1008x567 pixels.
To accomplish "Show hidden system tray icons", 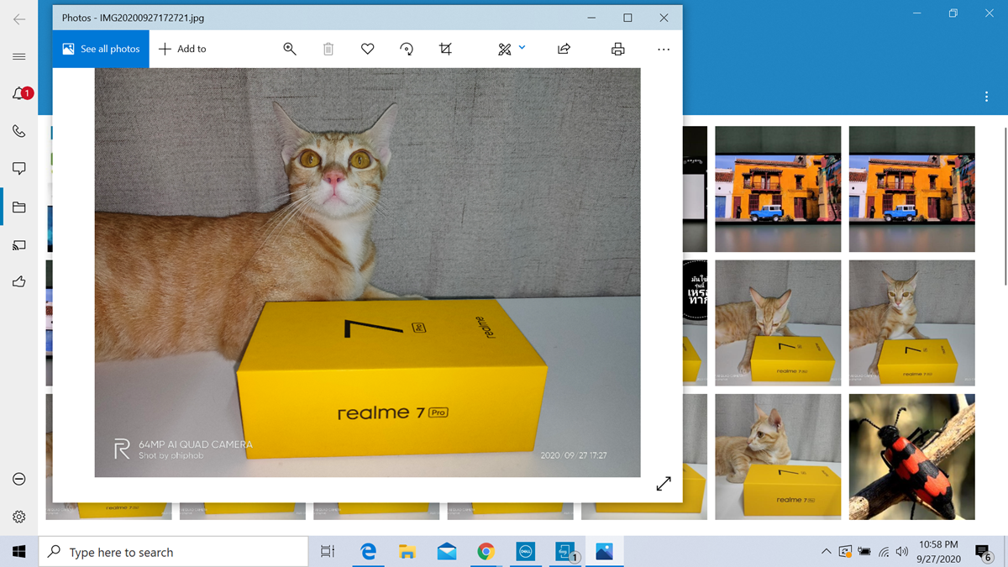I will click(827, 552).
